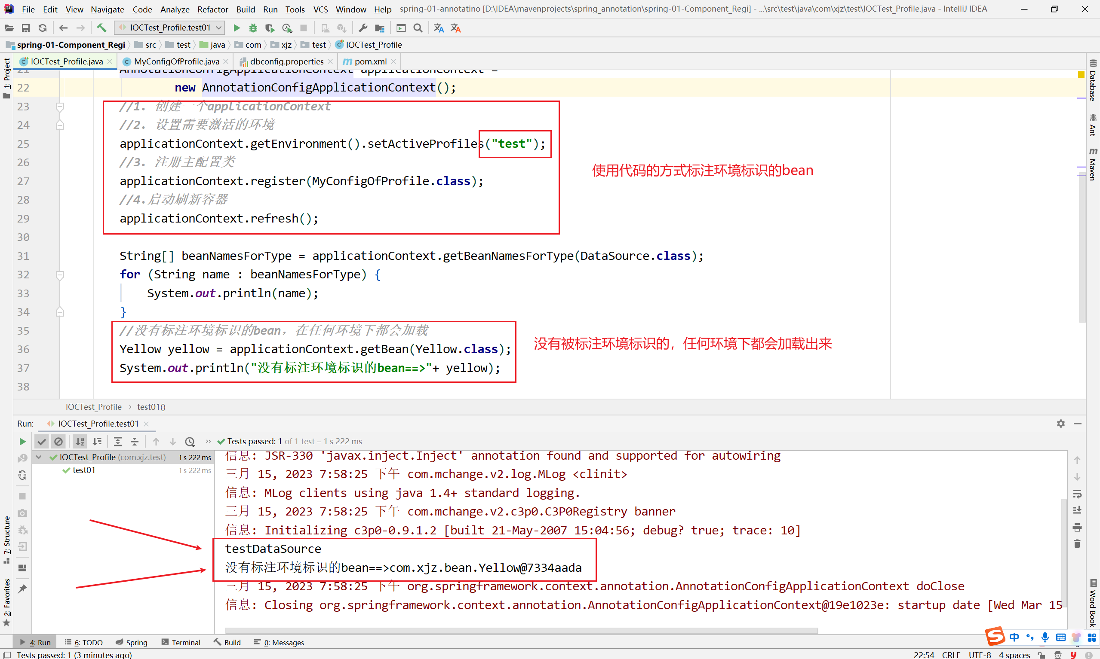Expand more test toolbar actions chevron

[208, 441]
